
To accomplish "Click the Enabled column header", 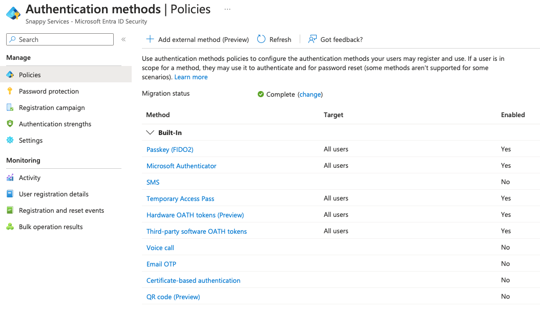I will tap(513, 115).
